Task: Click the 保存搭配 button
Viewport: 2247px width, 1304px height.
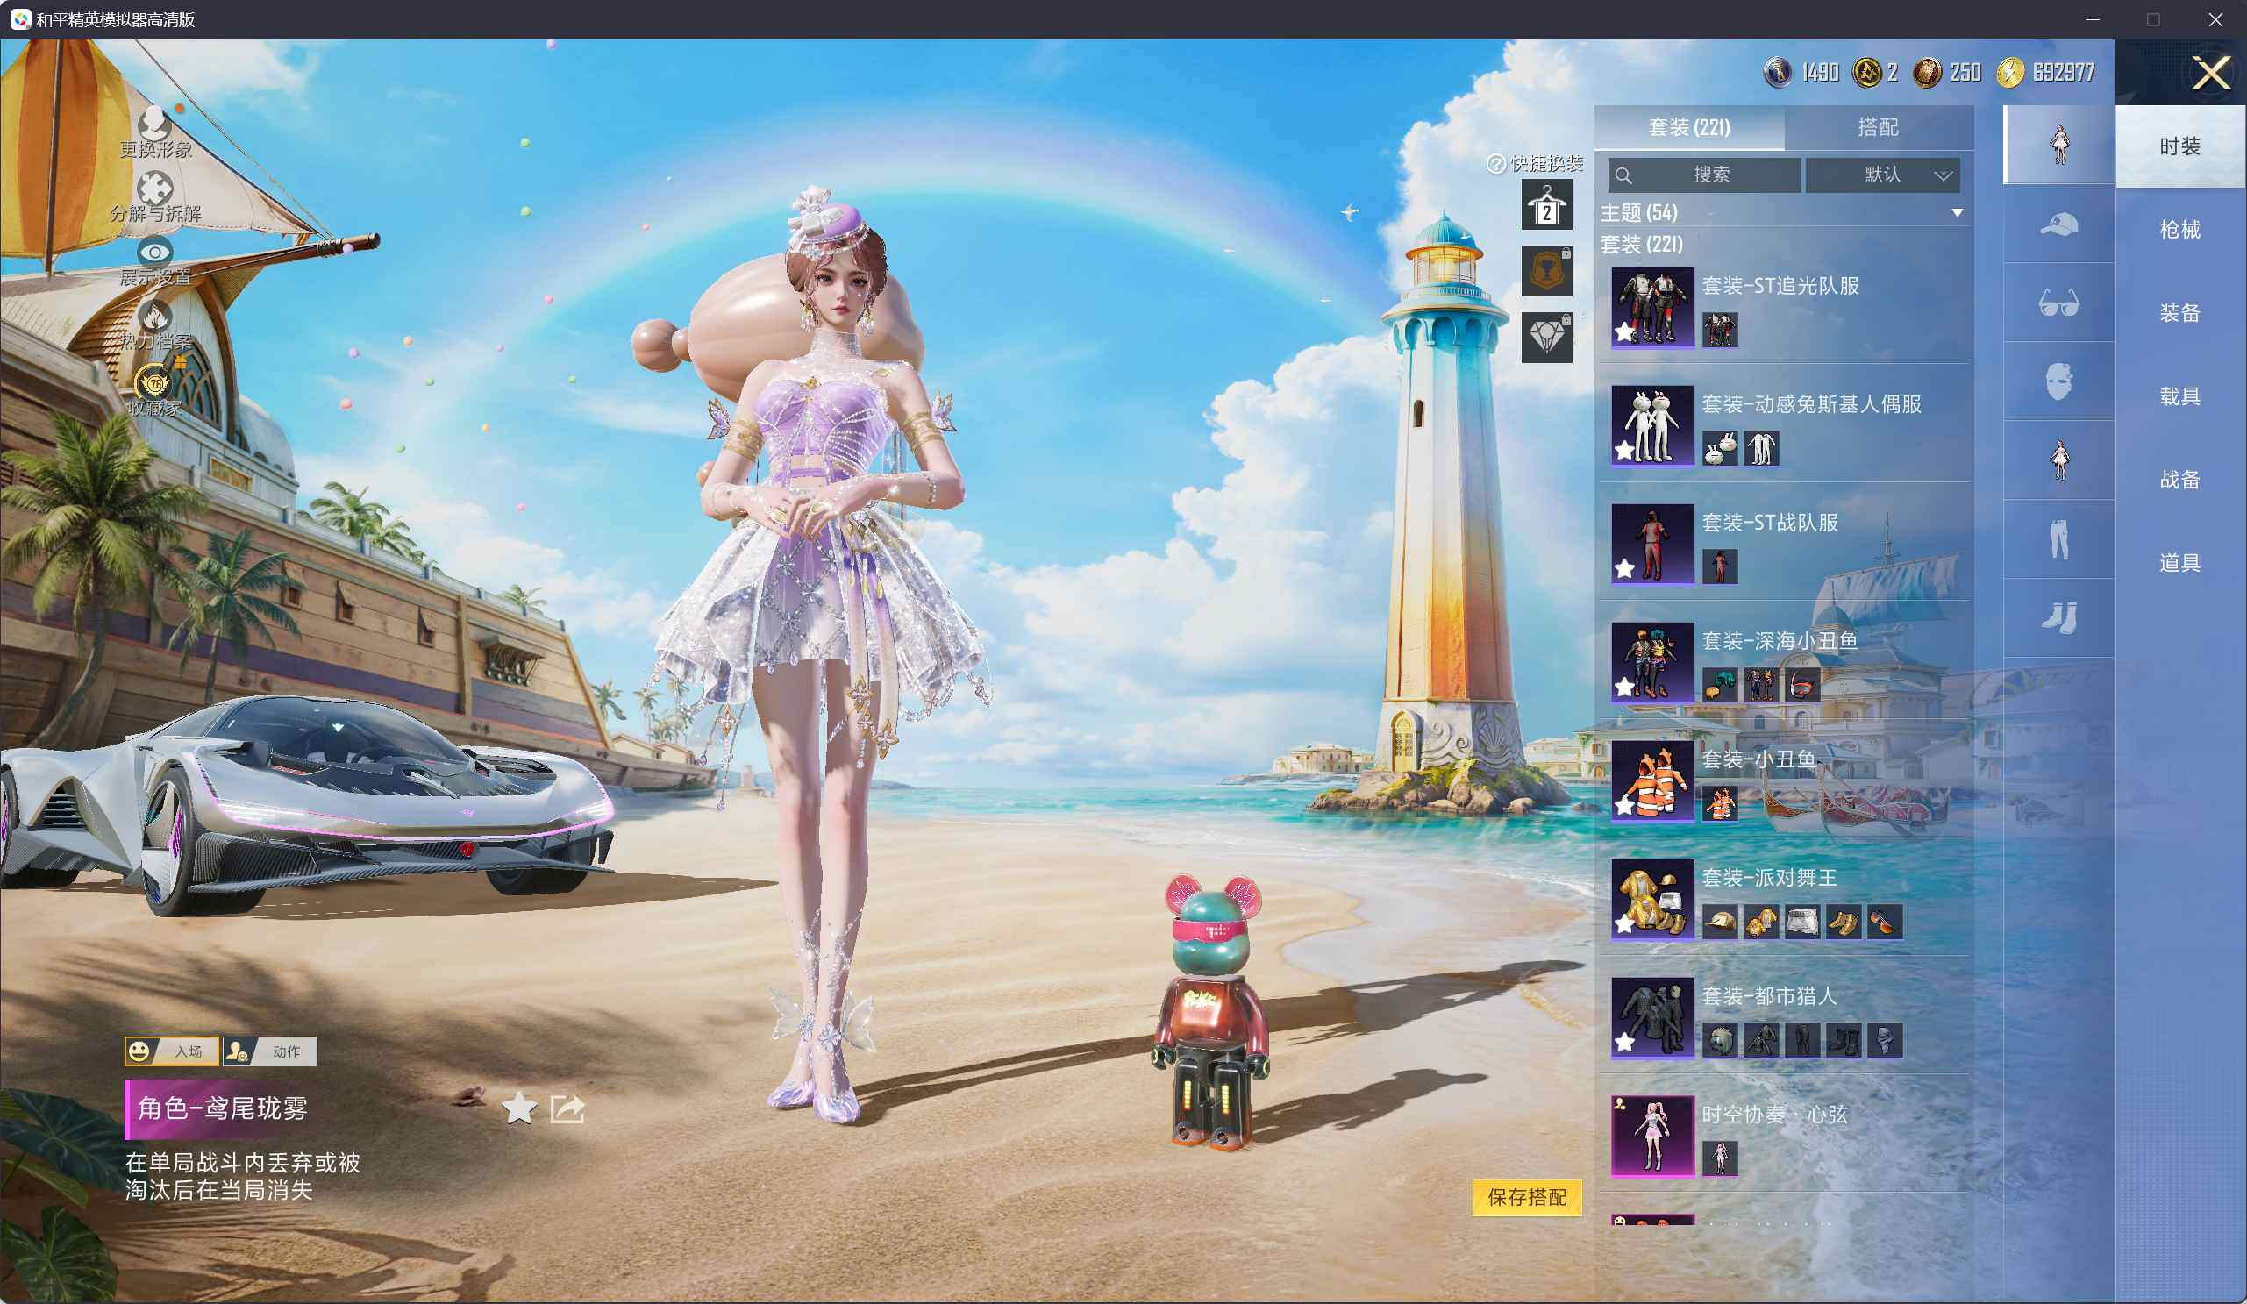Action: [x=1527, y=1197]
